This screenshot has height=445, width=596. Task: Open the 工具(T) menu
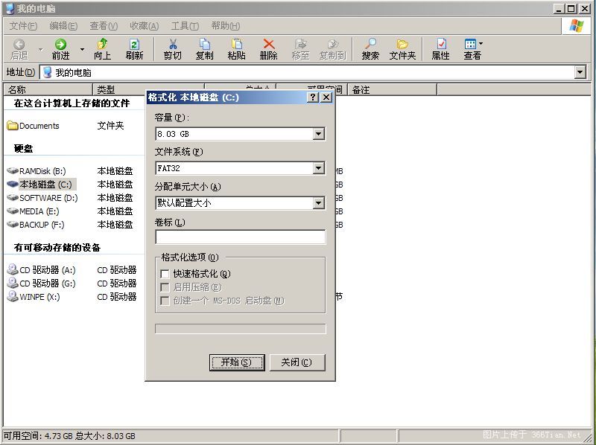pyautogui.click(x=185, y=26)
